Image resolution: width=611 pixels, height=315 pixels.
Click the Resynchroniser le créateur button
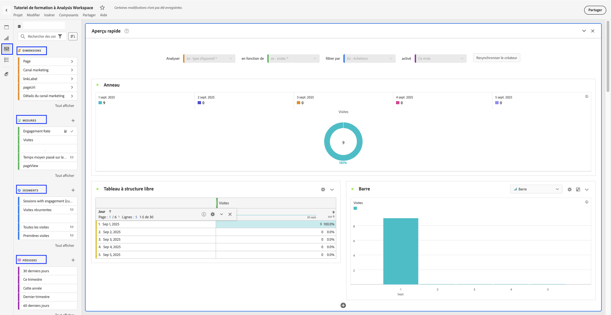click(x=496, y=58)
